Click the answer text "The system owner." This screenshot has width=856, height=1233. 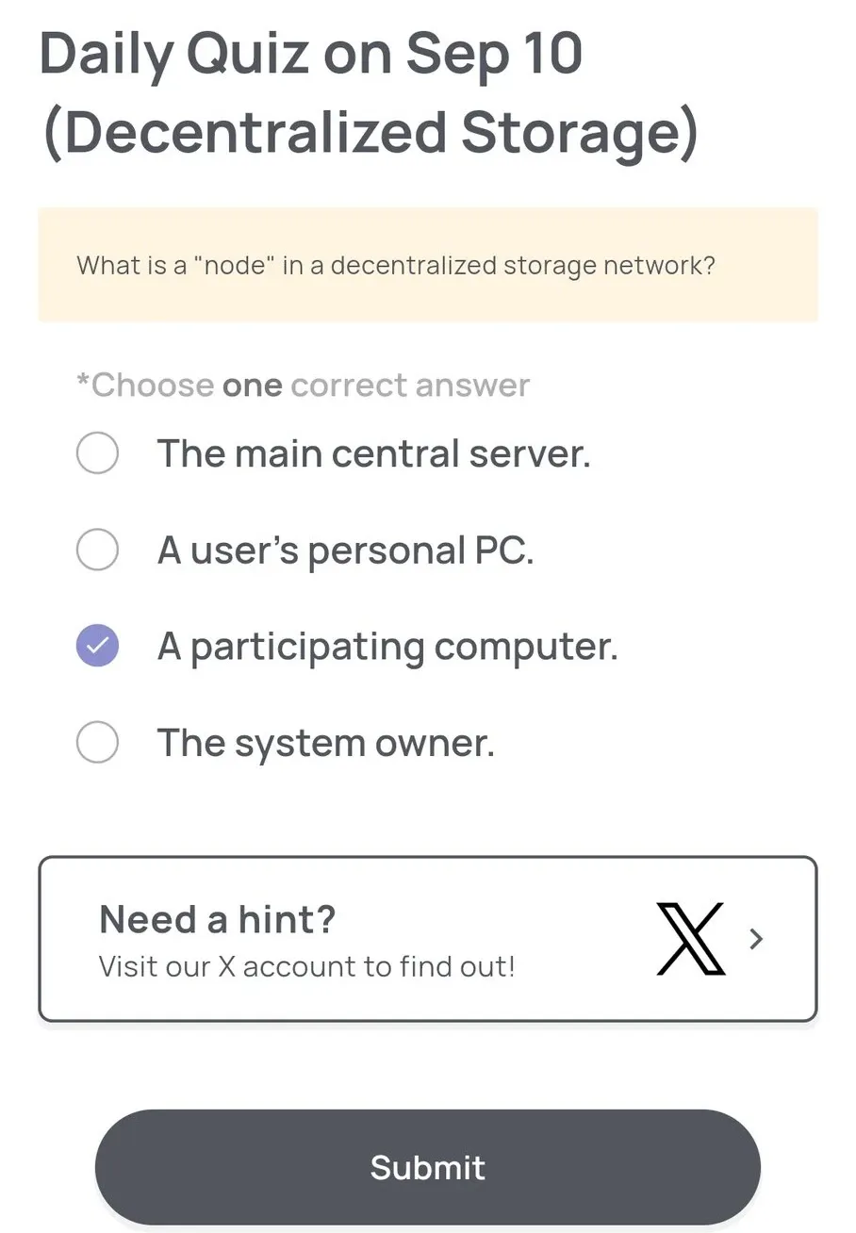325,742
